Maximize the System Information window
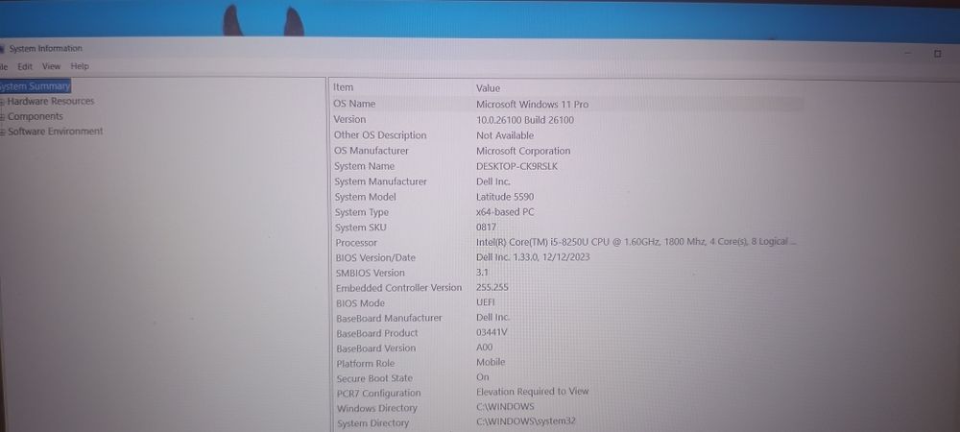960x432 pixels. 937,54
